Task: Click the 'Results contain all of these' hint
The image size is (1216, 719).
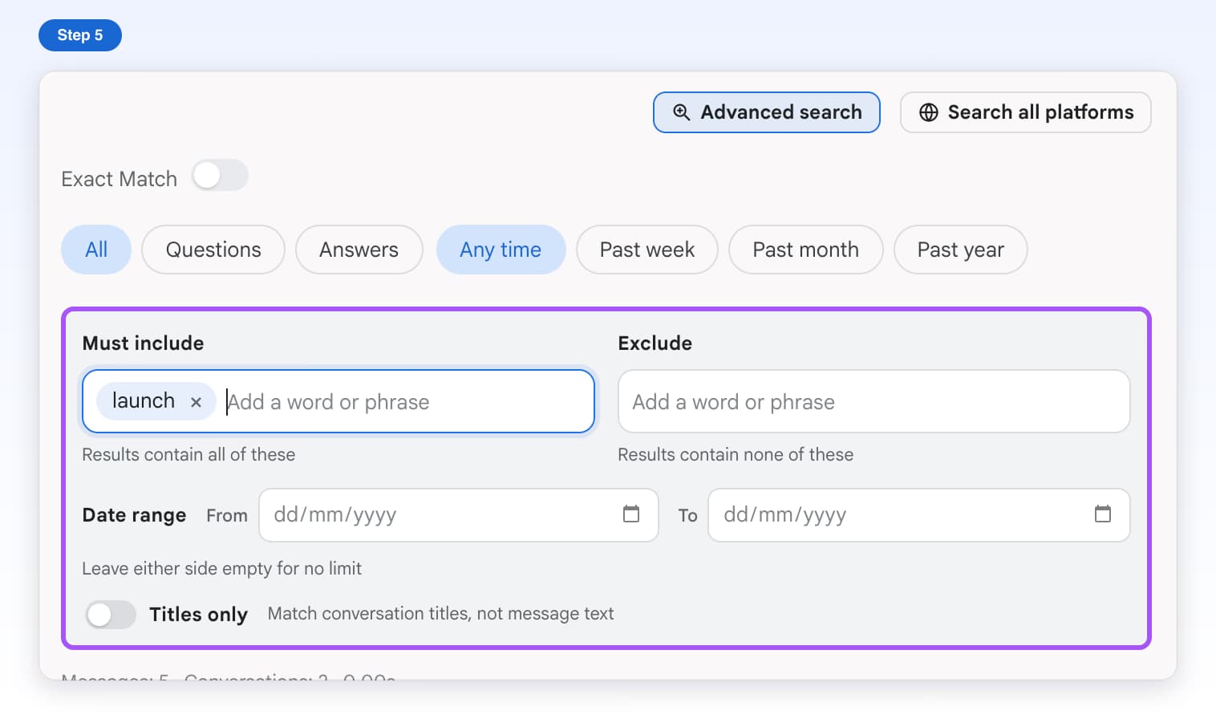Action: coord(188,455)
